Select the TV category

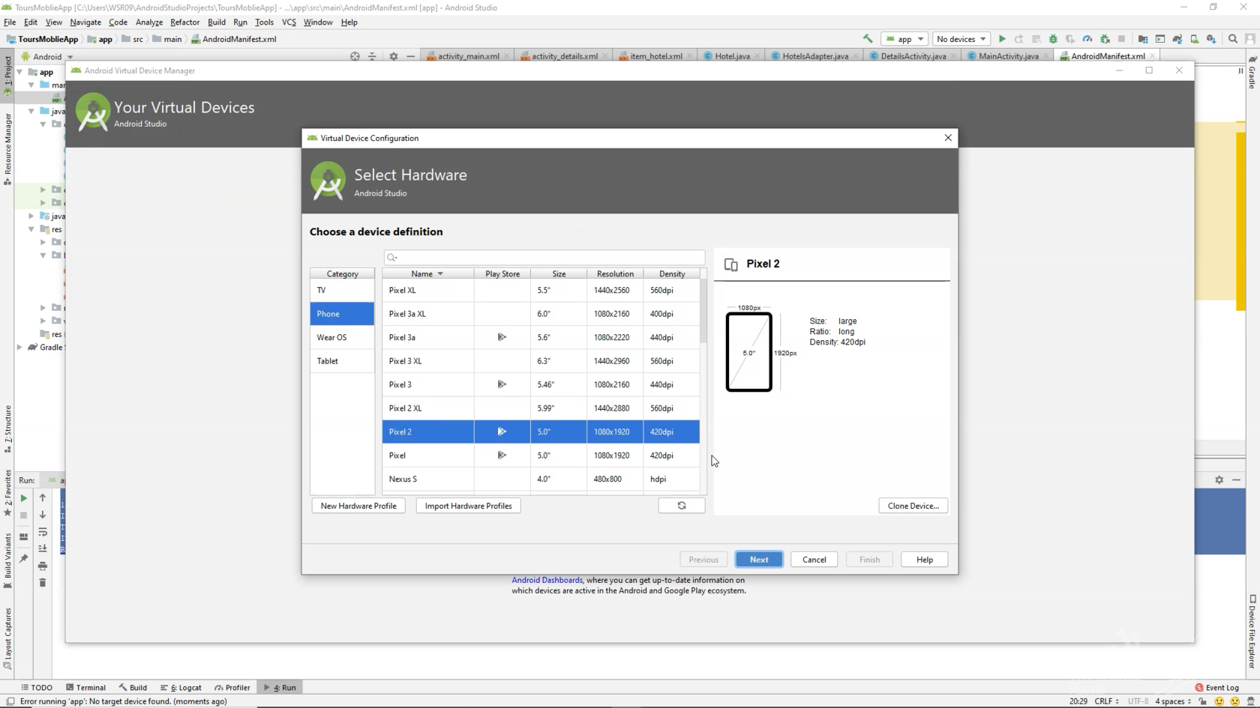point(342,290)
